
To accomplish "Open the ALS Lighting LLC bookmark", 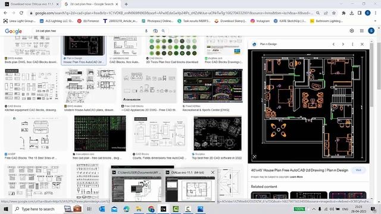I will [57, 21].
